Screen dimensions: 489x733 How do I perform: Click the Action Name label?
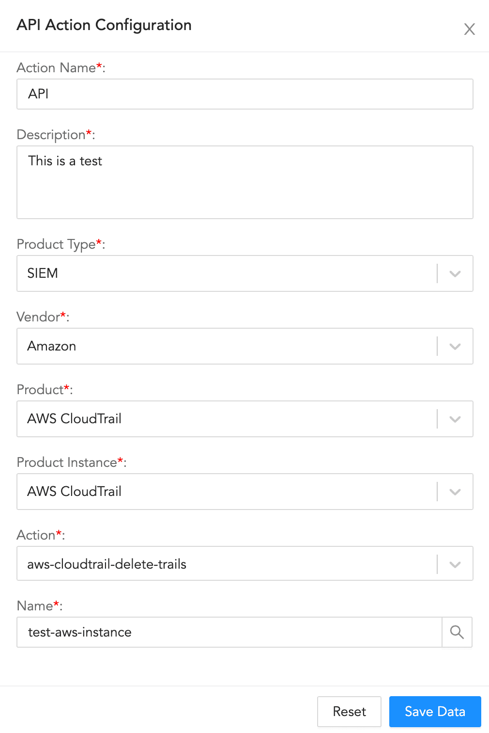[56, 68]
